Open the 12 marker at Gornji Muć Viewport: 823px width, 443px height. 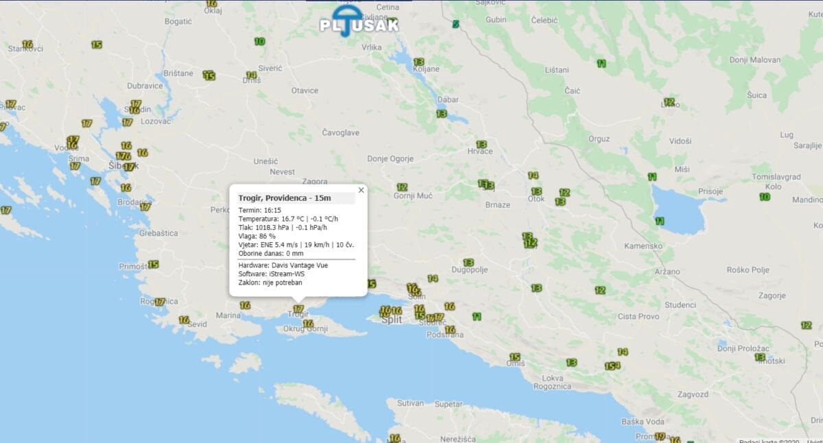pos(402,187)
